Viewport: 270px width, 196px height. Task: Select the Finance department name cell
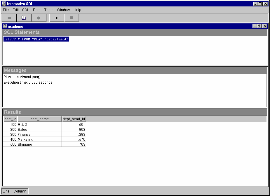pyautogui.click(x=39, y=135)
